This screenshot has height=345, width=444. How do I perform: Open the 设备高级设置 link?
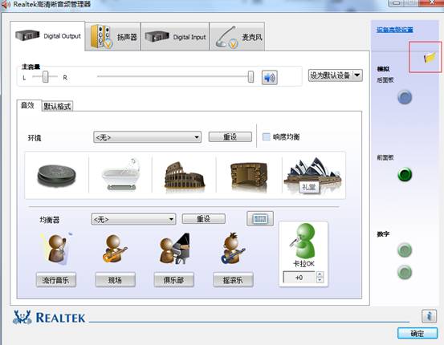pos(395,30)
